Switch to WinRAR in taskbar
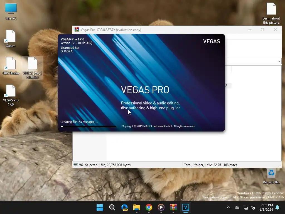 tap(173, 207)
